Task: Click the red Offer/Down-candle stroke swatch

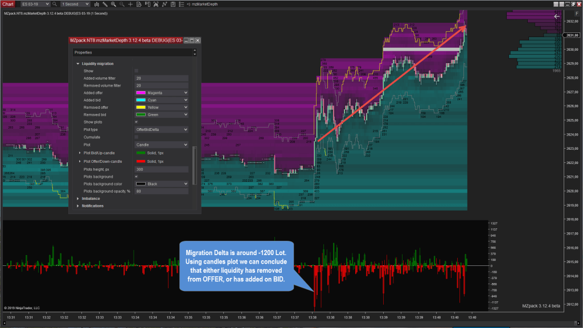Action: (141, 161)
